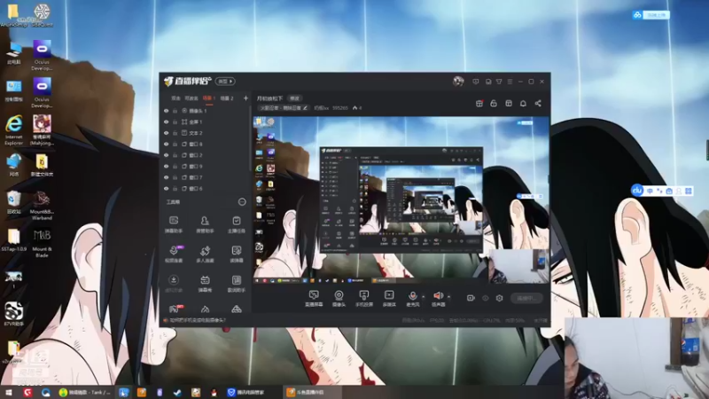
Task: Open the 歌词助手 lyrics assistant tool
Action: [236, 284]
